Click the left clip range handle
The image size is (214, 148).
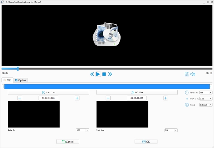click(x=3, y=87)
